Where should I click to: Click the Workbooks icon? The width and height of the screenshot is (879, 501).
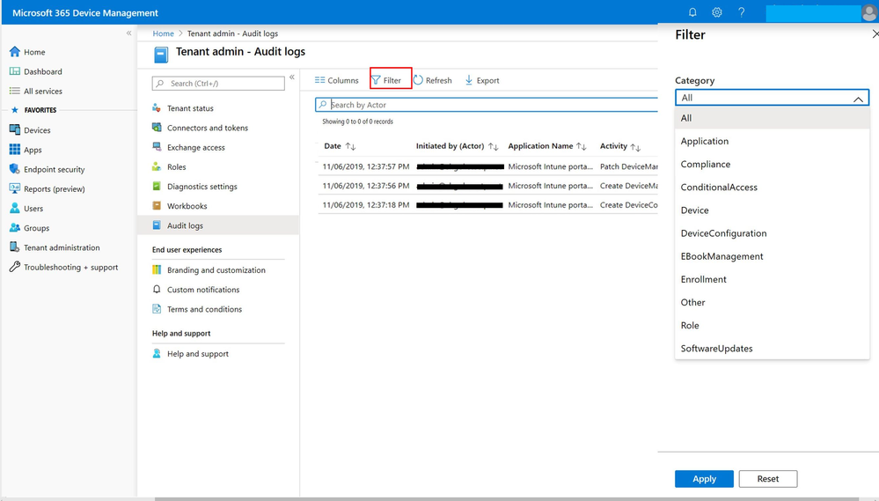point(157,206)
